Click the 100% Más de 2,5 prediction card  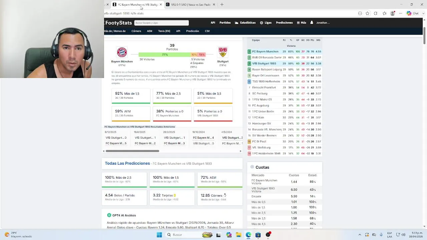pos(124,180)
